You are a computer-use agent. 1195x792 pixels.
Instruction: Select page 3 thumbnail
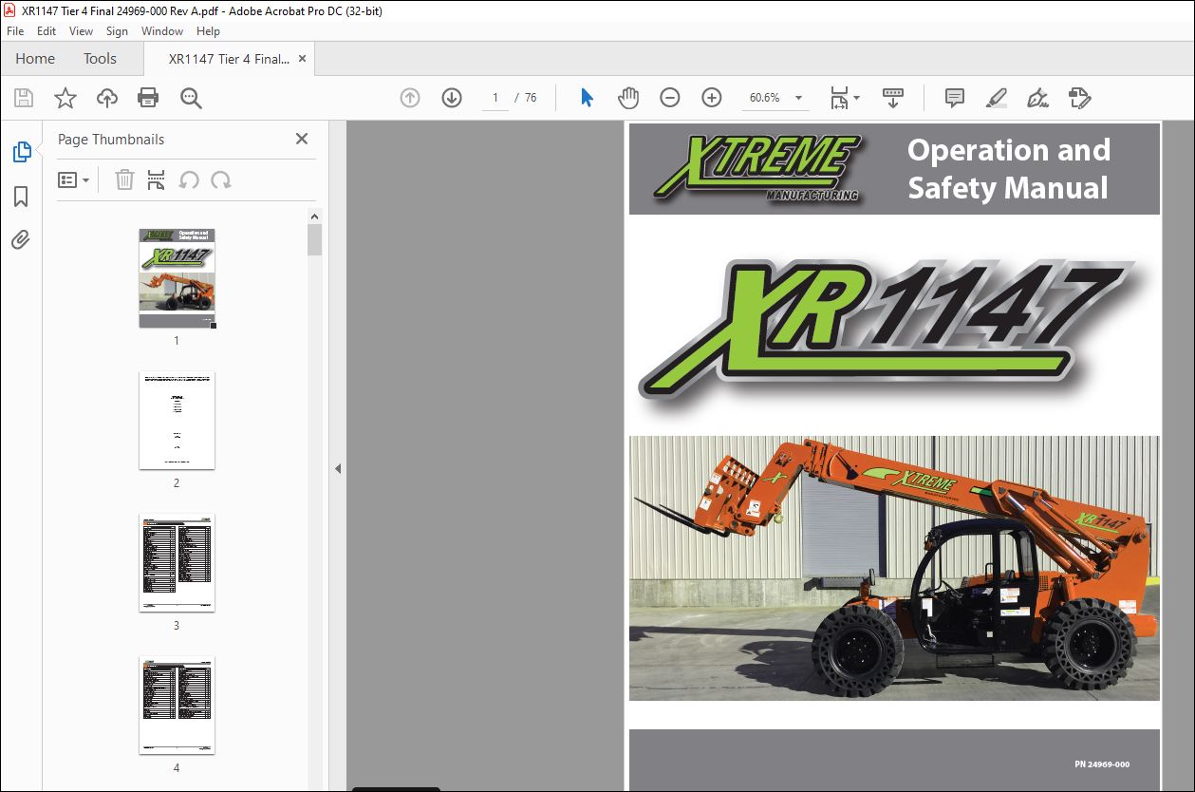click(x=177, y=562)
